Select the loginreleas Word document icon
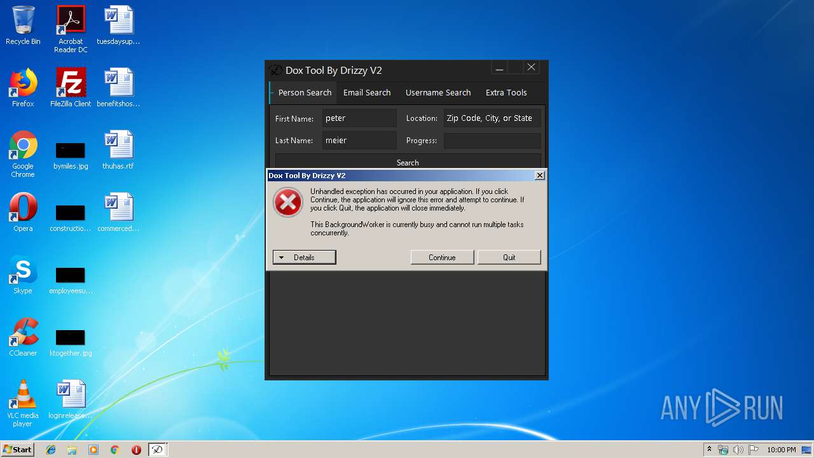Viewport: 814px width, 458px height. point(71,399)
